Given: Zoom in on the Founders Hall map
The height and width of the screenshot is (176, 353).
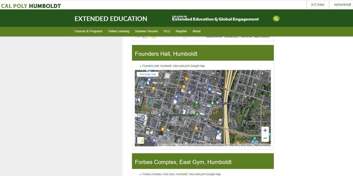Looking at the screenshot, I should (x=265, y=130).
